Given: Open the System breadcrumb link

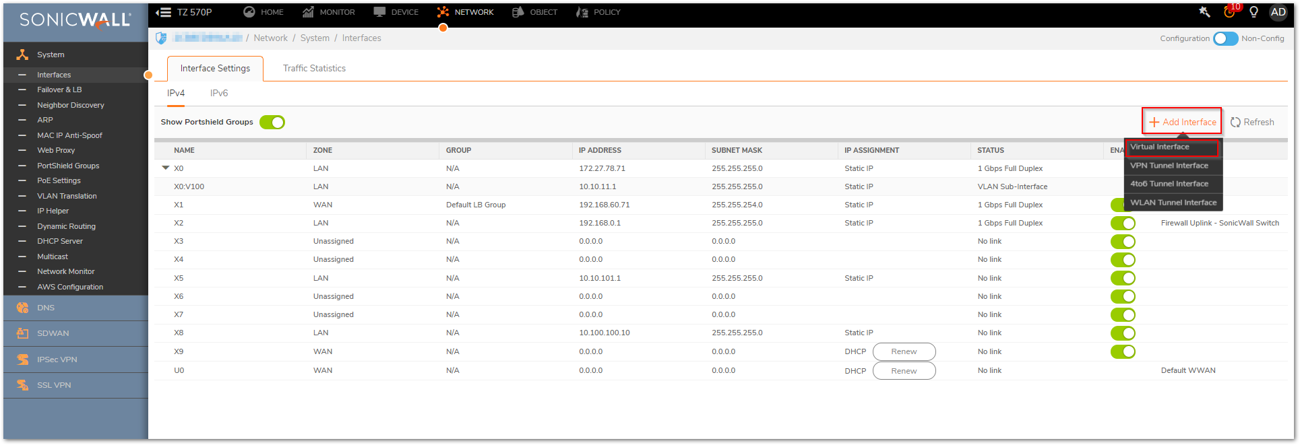Looking at the screenshot, I should coord(315,38).
